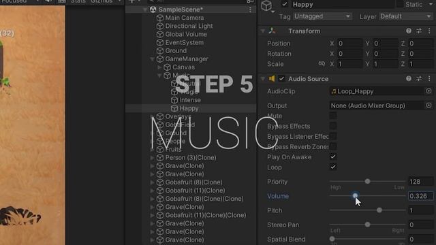Image resolution: width=436 pixels, height=245 pixels.
Task: Click the Gizmos toolbar button
Action: tap(102, 1)
